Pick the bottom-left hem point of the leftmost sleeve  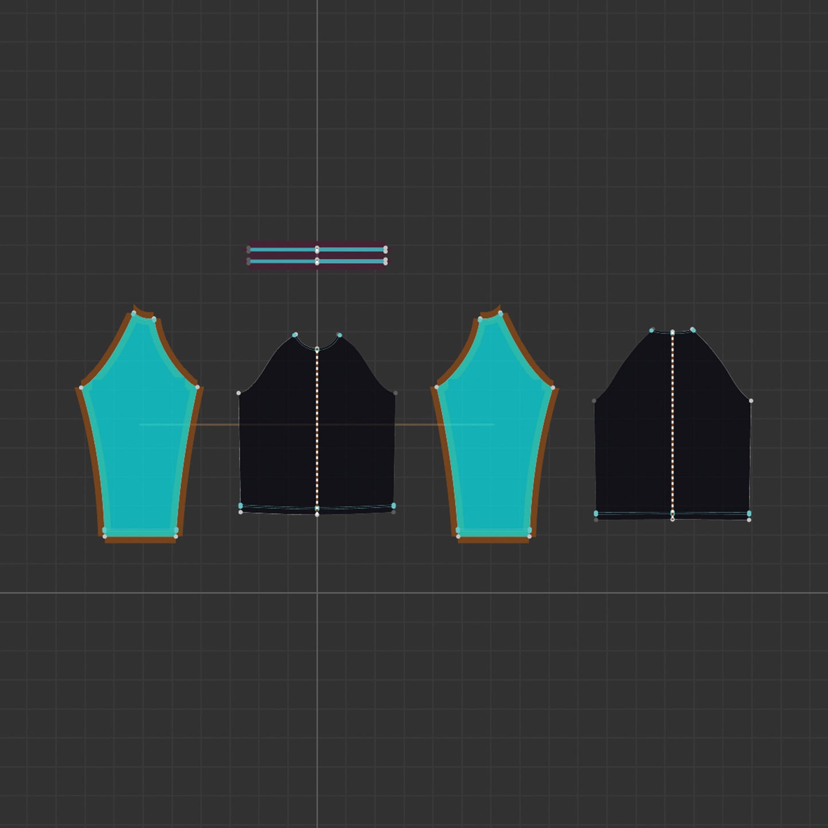click(x=104, y=536)
